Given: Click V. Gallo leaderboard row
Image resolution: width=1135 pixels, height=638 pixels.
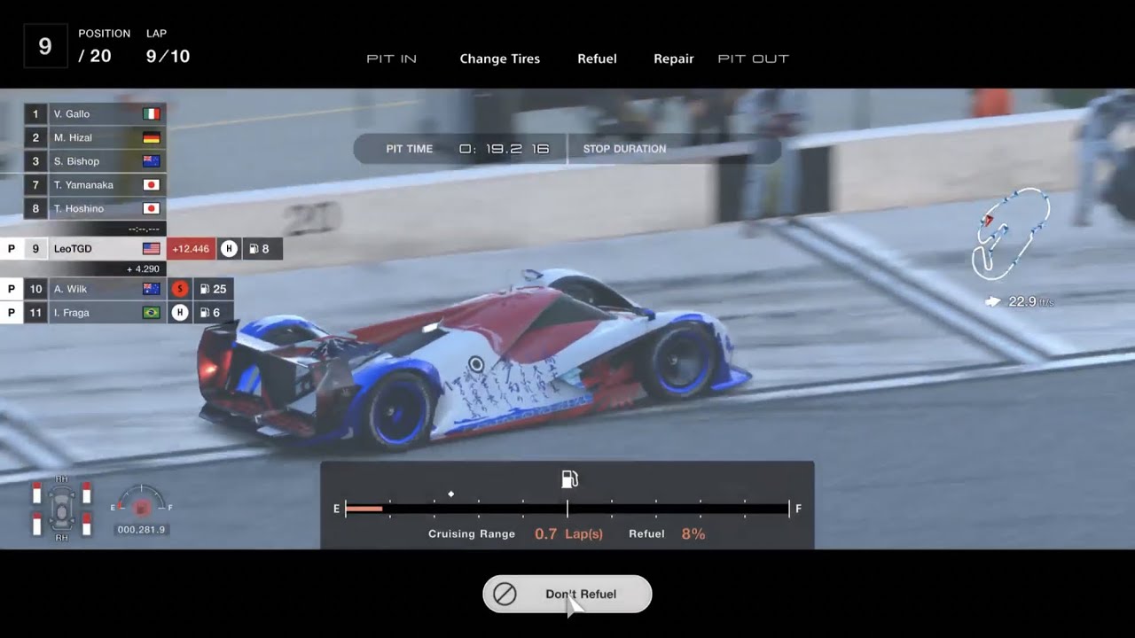Looking at the screenshot, I should [x=95, y=113].
